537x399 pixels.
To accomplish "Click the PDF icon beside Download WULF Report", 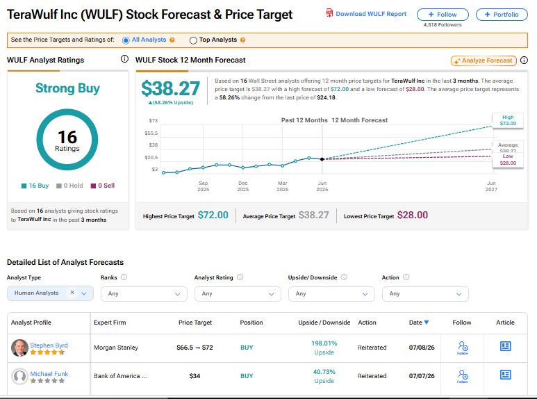I will [329, 13].
